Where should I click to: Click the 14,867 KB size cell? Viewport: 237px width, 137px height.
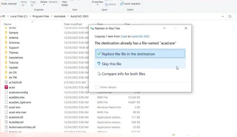(x=134, y=102)
